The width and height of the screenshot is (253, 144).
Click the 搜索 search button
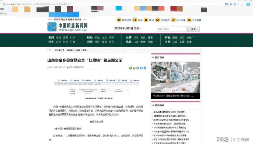coord(193,29)
